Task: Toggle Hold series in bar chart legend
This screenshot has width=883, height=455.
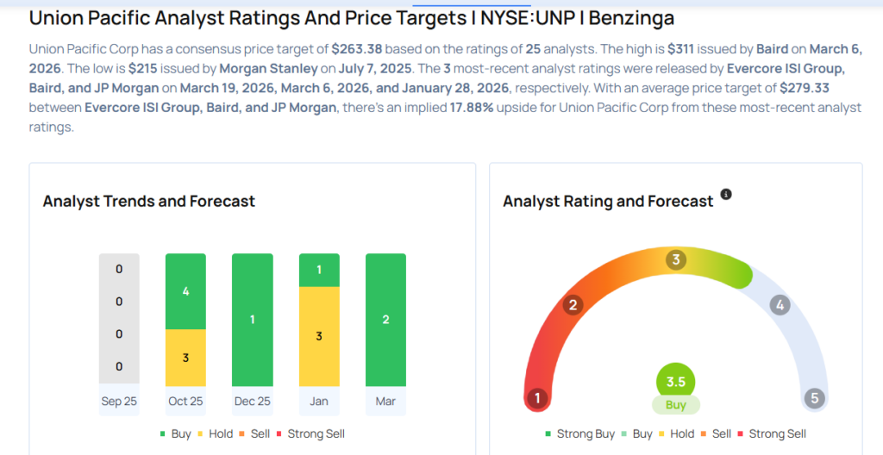Action: tap(215, 433)
